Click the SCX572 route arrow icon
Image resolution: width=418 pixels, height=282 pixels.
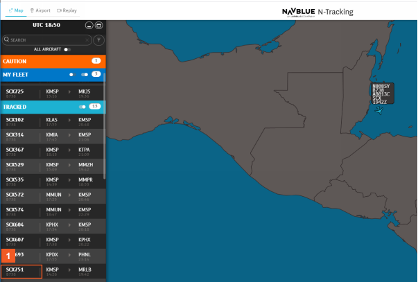click(69, 195)
